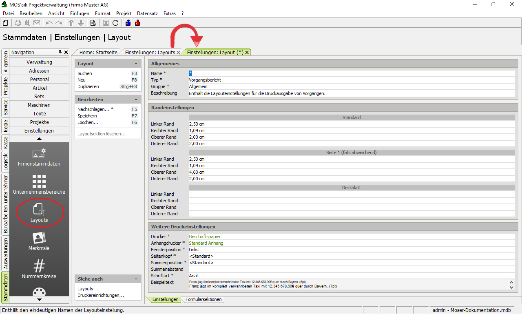The image size is (522, 314).
Task: Click the redo arrow icon
Action: pos(59,23)
